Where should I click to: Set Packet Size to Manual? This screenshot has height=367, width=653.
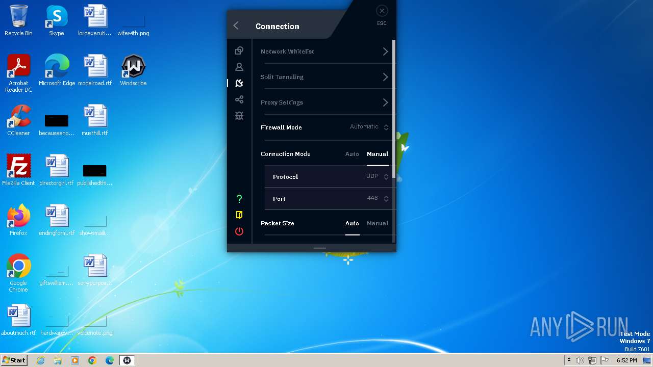[x=378, y=223]
